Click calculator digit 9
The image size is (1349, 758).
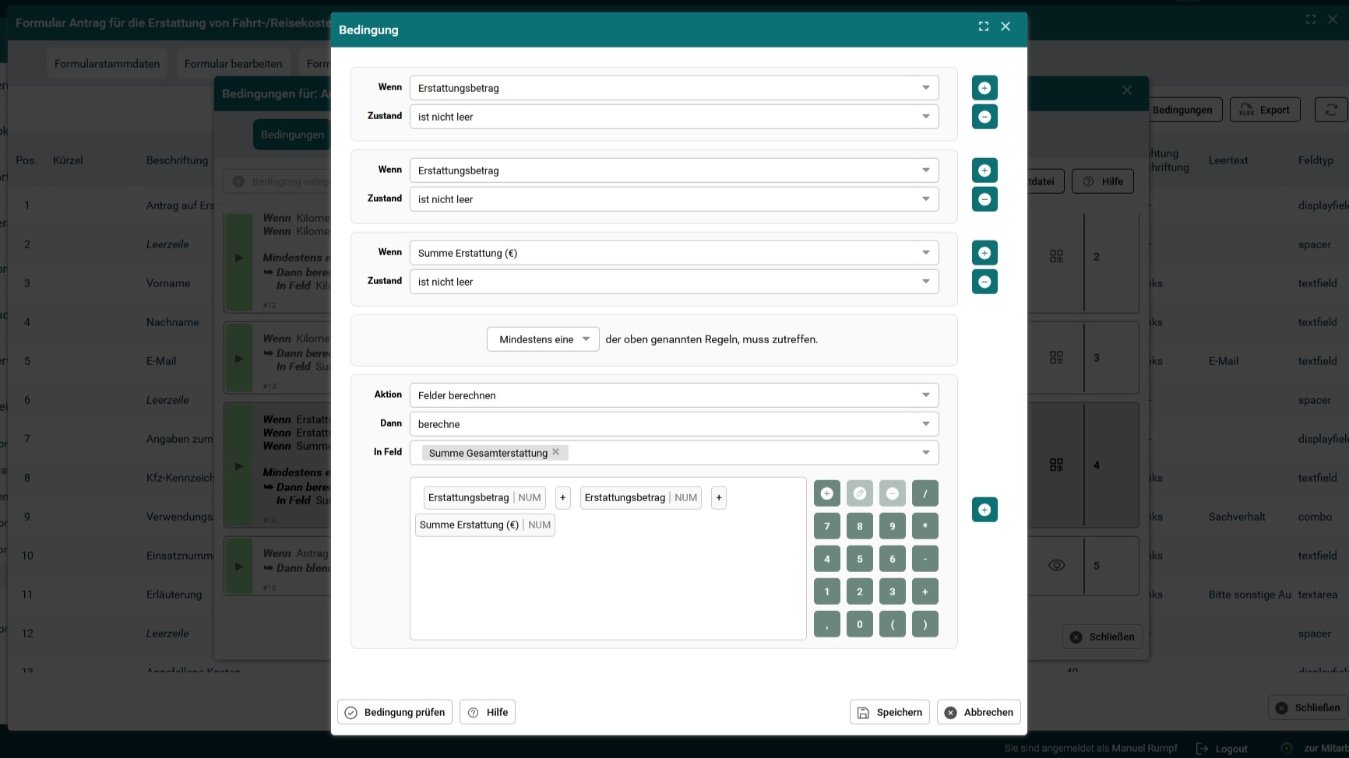pos(893,526)
